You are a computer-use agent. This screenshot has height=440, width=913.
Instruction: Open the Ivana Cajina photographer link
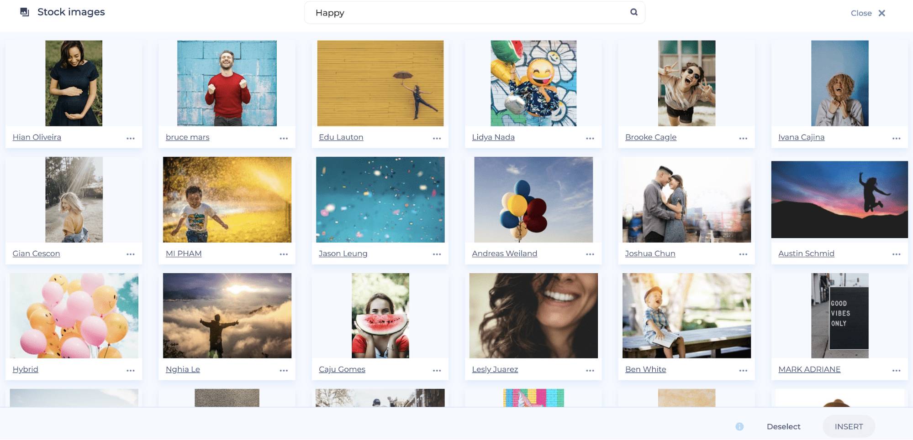click(x=802, y=137)
